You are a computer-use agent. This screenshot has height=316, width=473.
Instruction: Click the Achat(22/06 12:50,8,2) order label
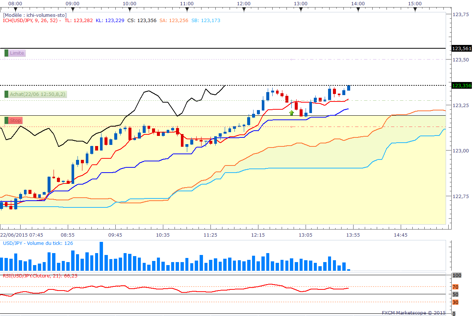[x=38, y=94]
